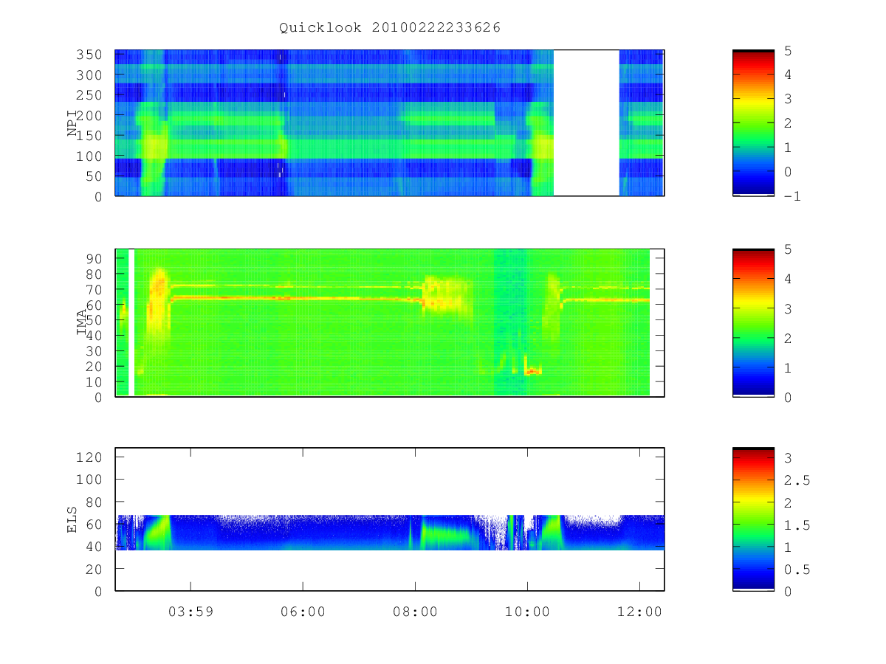This screenshot has width=886, height=664.
Task: Click the Quicklook 20100222233626 title
Action: pyautogui.click(x=390, y=28)
